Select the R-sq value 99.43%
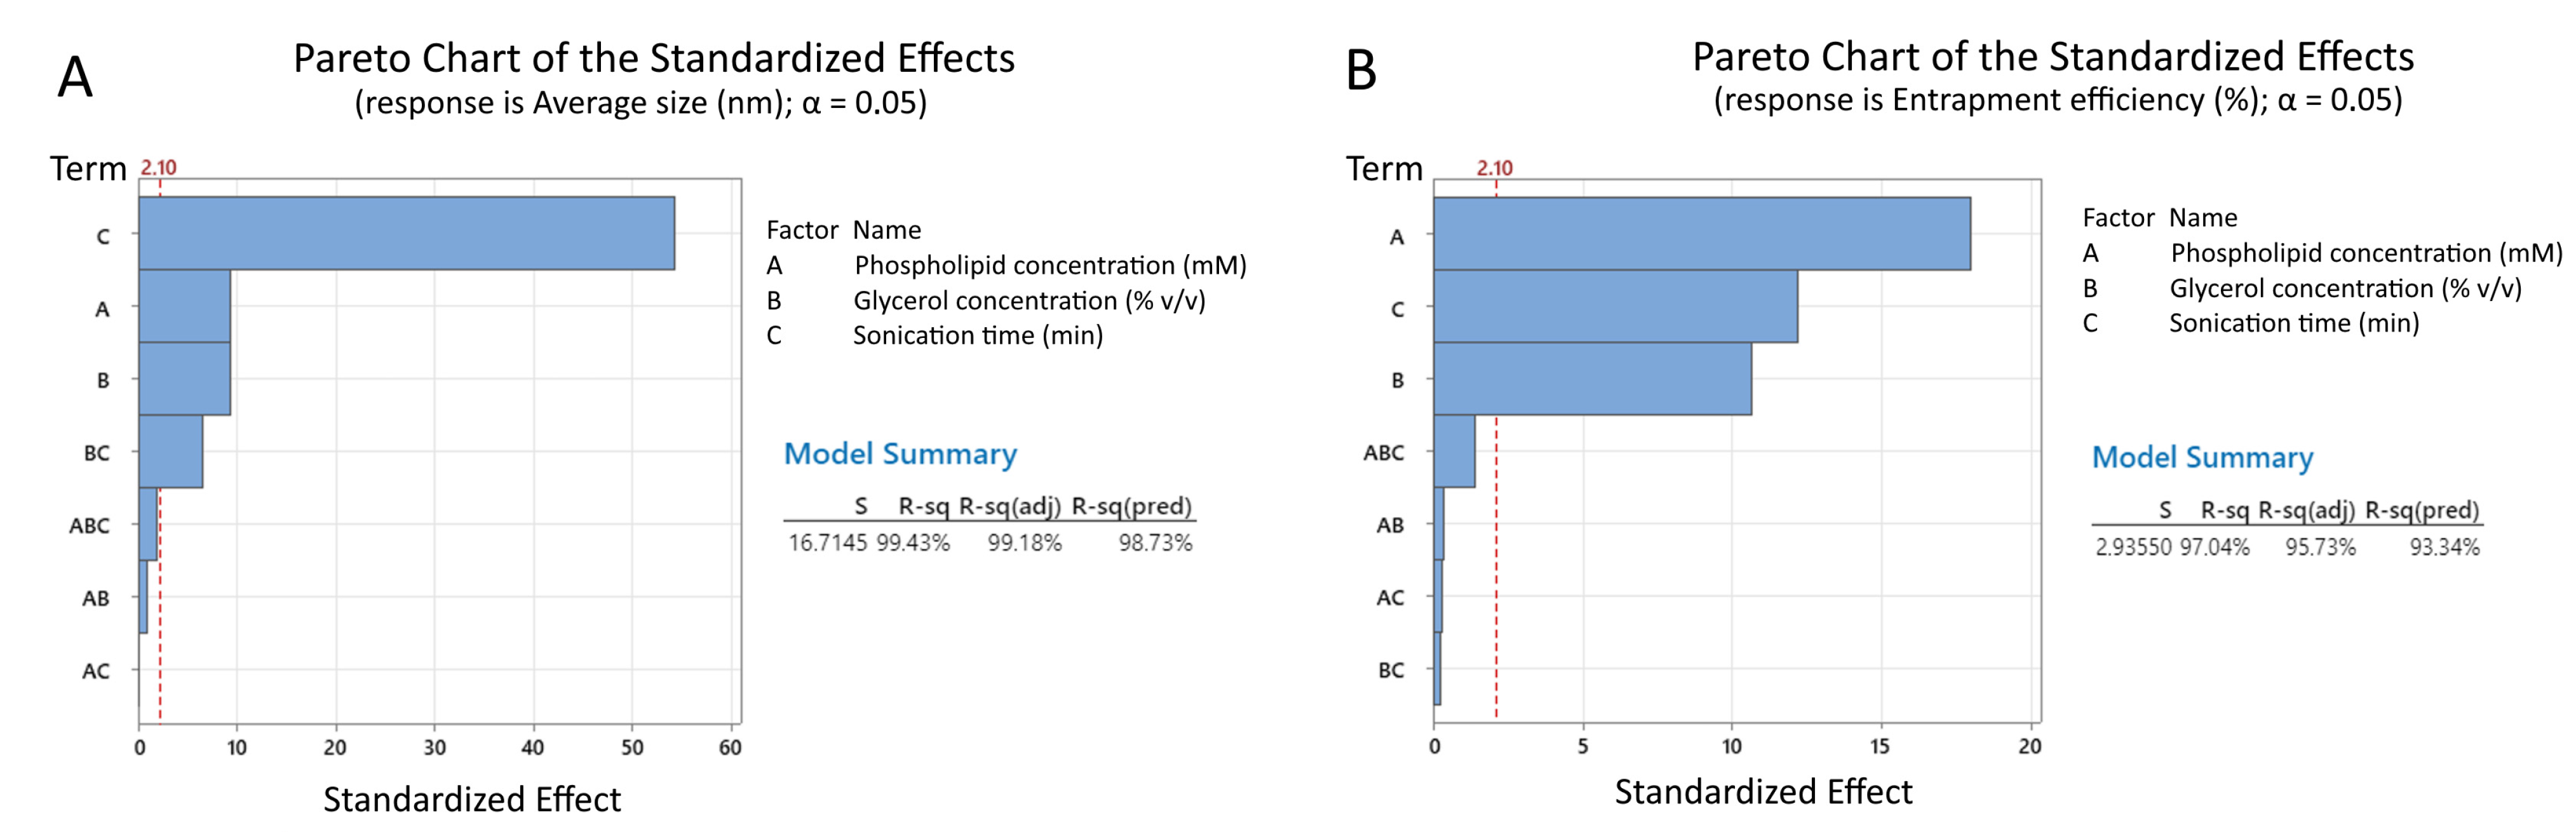The image size is (2576, 832). (x=913, y=543)
